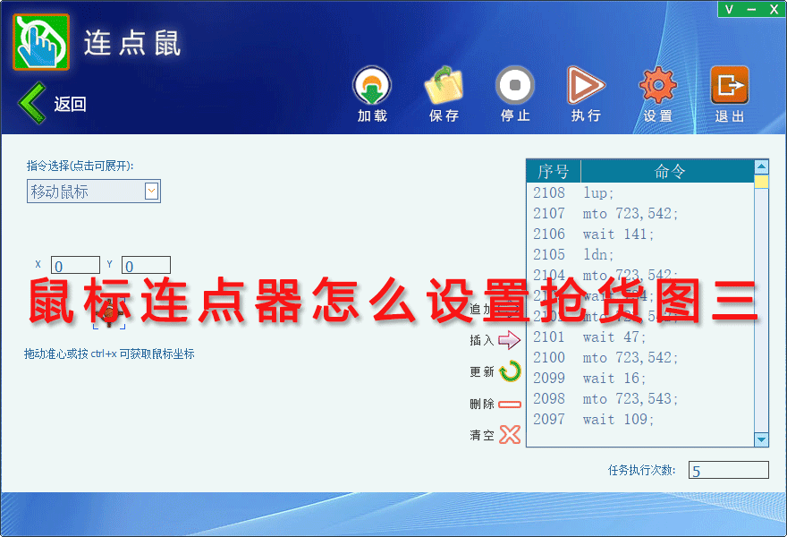Click the 序号 column header
Image resolution: width=787 pixels, height=537 pixels.
554,171
